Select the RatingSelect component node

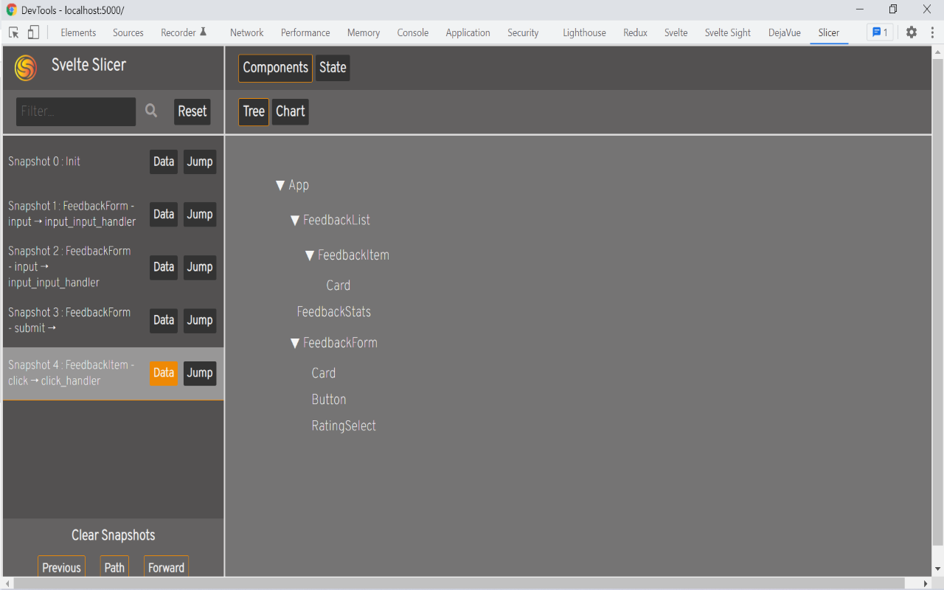point(344,426)
